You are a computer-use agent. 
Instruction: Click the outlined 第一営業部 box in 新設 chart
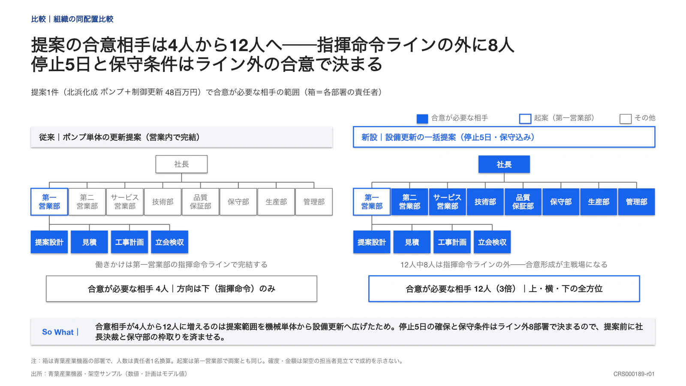(x=372, y=202)
